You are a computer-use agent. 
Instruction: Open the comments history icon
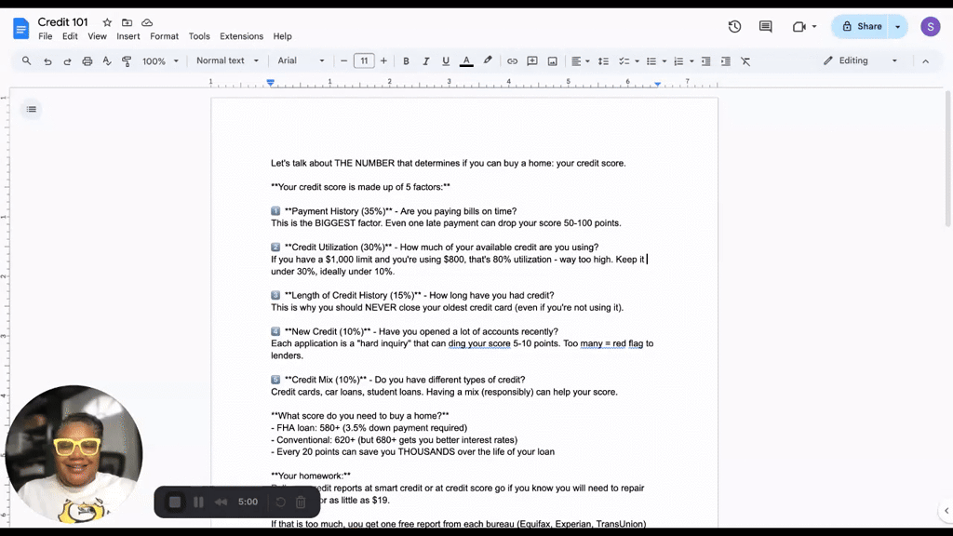click(x=766, y=27)
